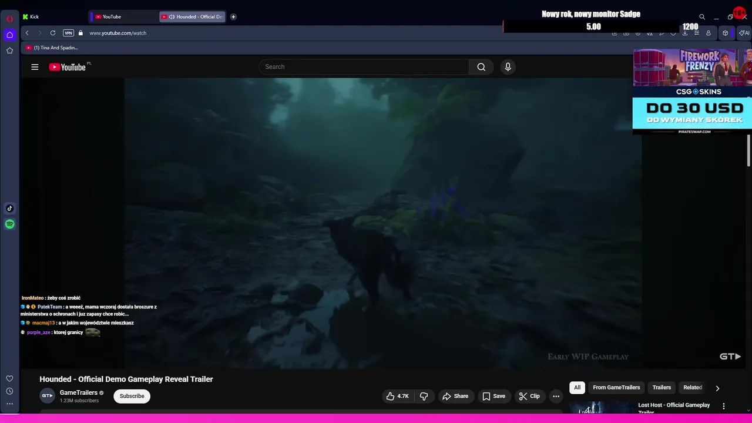Open the Tina And Spadin bookmark
This screenshot has height=423, width=752.
pos(52,48)
